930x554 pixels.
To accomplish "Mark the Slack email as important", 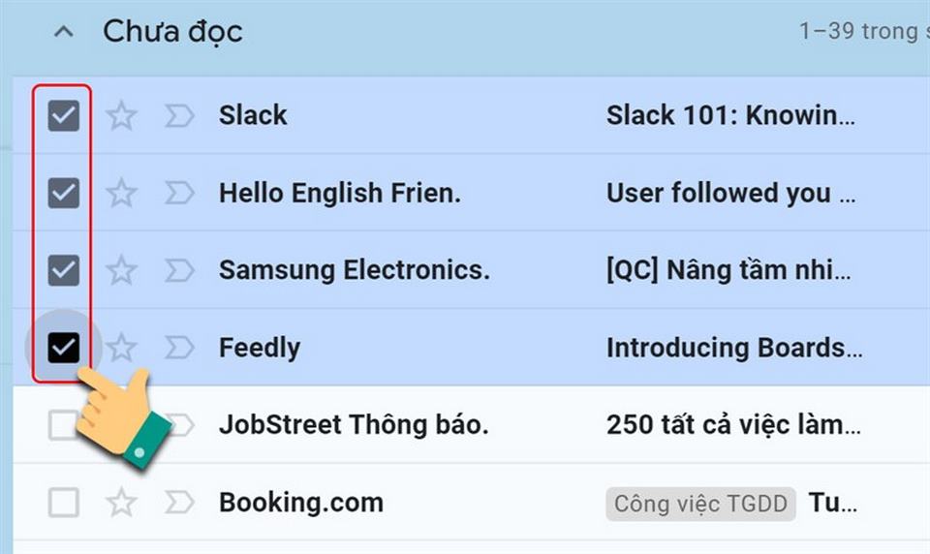I will [179, 116].
